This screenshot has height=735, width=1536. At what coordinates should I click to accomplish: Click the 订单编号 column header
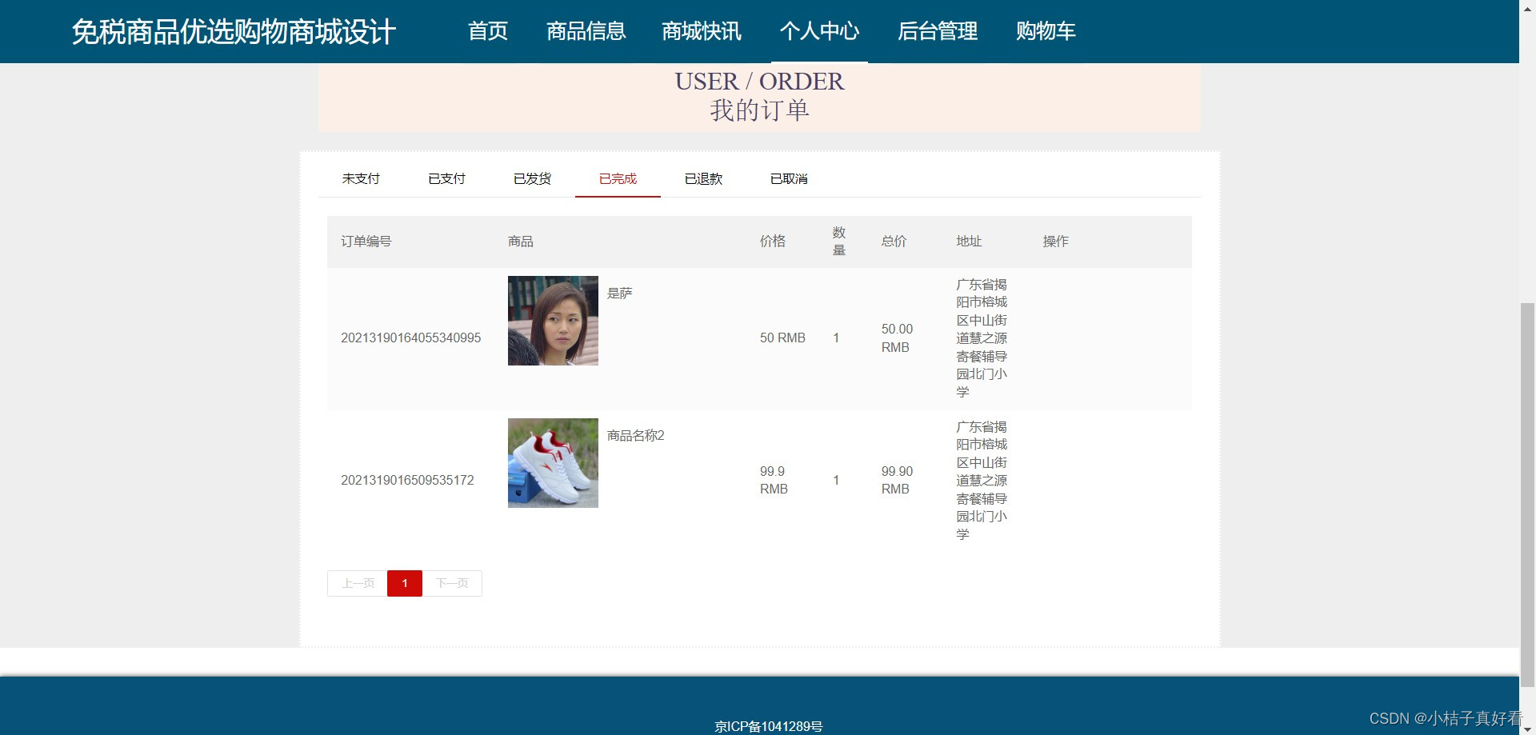(366, 242)
